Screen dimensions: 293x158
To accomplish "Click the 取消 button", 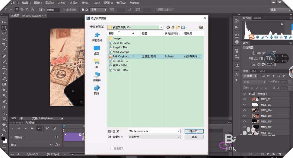I will [194, 137].
